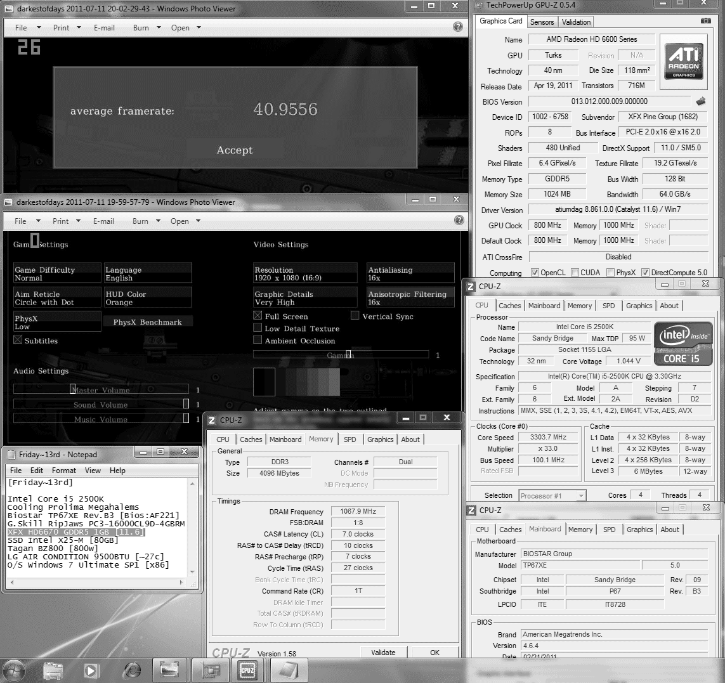This screenshot has width=725, height=683.
Task: Click E-mail in lower Photo Viewer toolbar
Action: click(103, 221)
